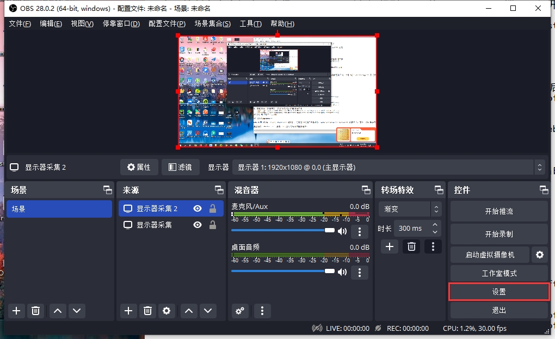This screenshot has width=555, height=339.
Task: Move scene down with arrow icon
Action: (77, 311)
